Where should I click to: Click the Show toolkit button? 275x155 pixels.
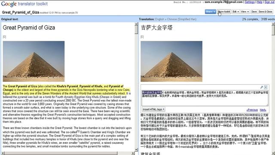224,12
